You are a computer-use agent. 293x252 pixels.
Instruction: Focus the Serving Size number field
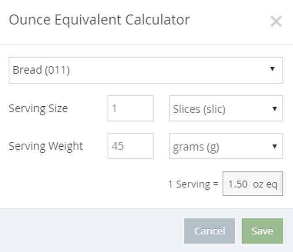coord(130,109)
